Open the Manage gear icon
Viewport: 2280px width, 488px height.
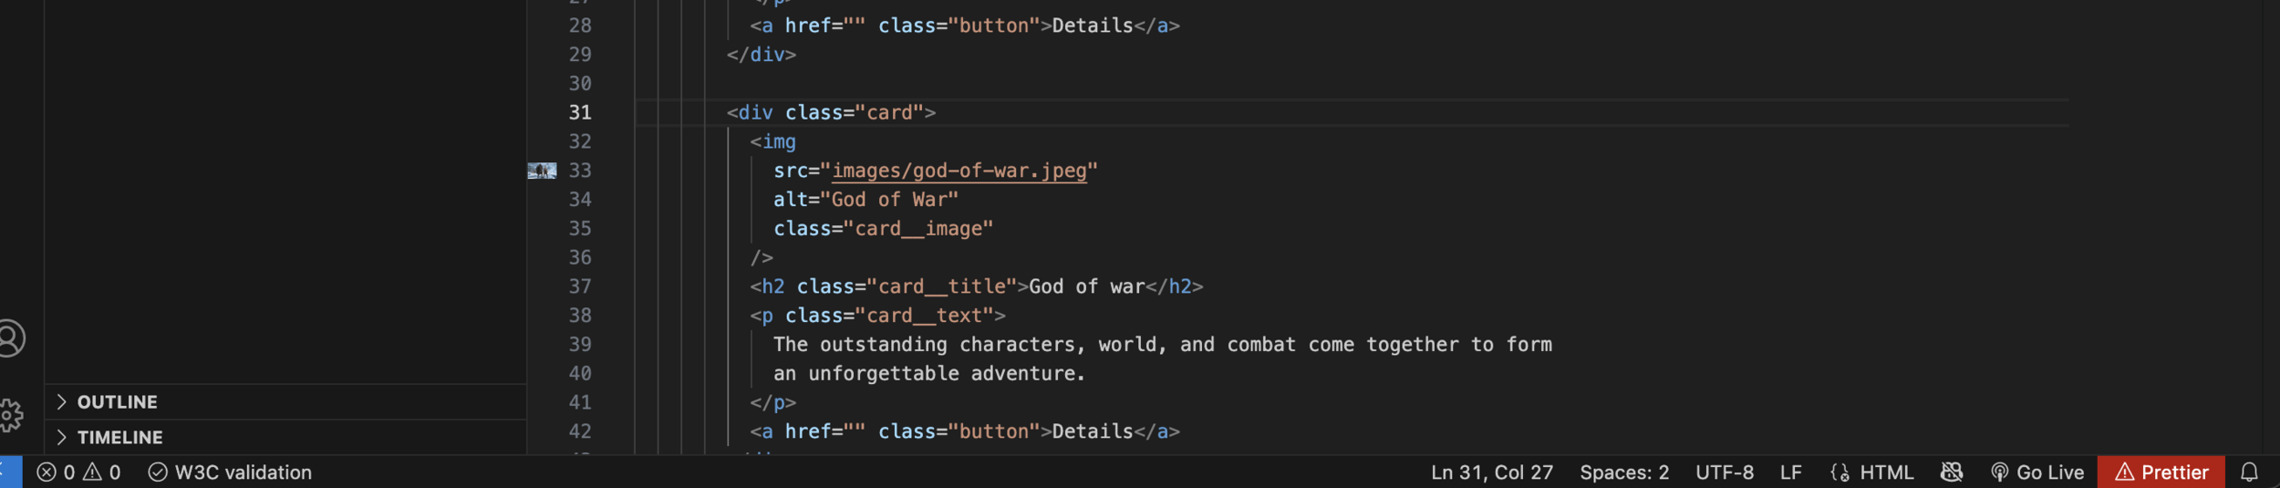[11, 415]
